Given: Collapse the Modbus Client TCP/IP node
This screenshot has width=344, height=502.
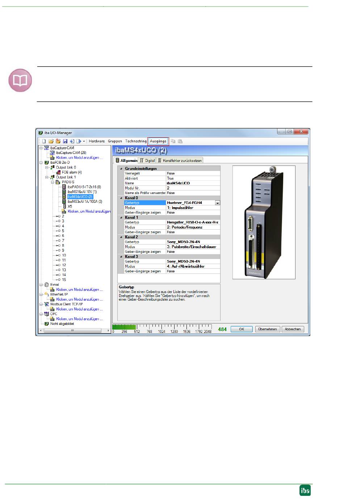Looking at the screenshot, I should click(x=41, y=304).
